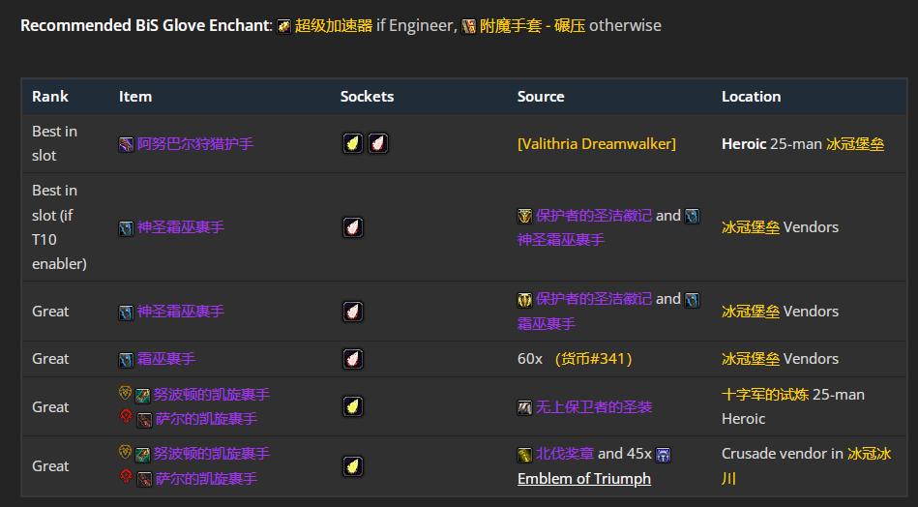Follow the [Valithria Dreamwalker] source link

(x=597, y=144)
